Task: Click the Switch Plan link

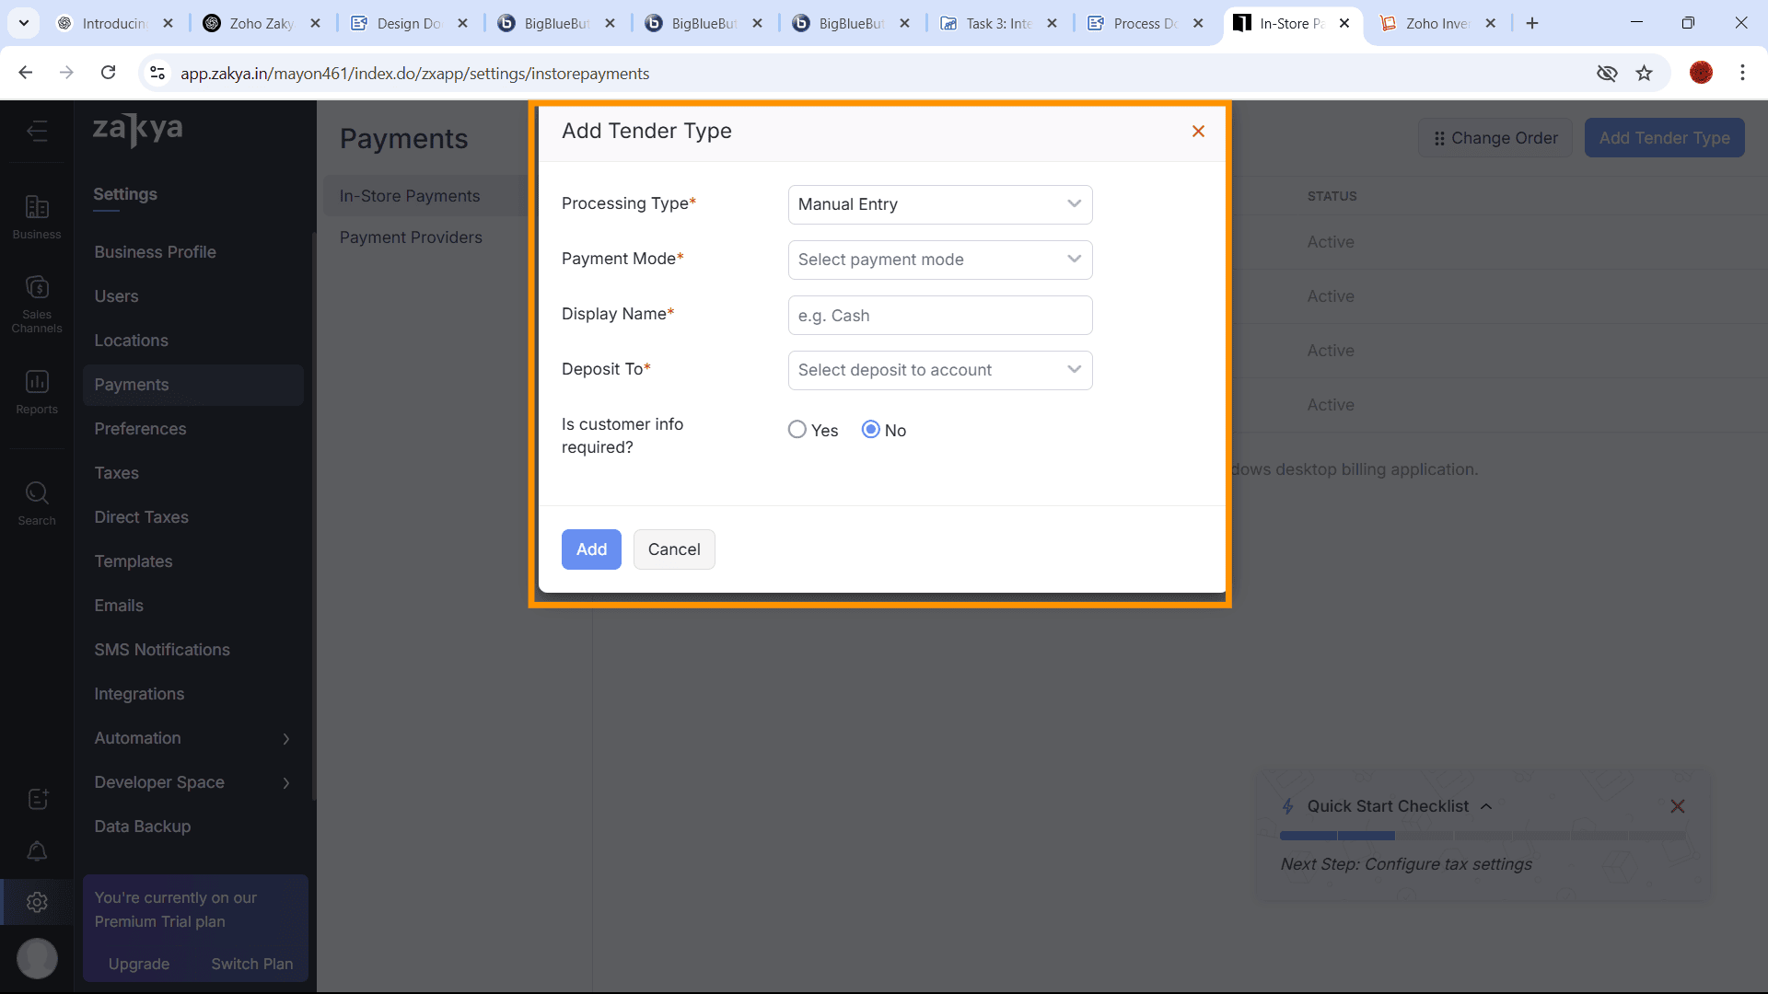Action: (x=252, y=964)
